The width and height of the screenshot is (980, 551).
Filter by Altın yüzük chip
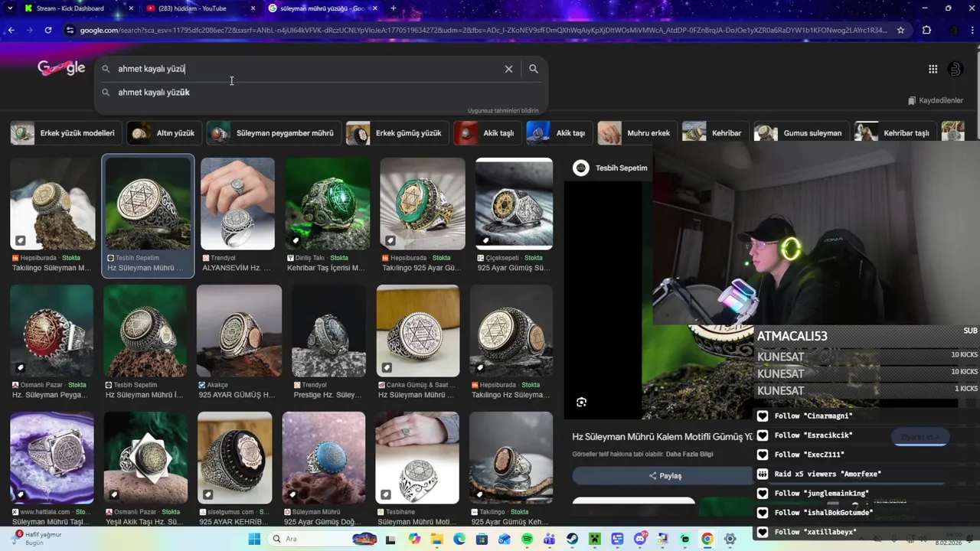(x=164, y=133)
